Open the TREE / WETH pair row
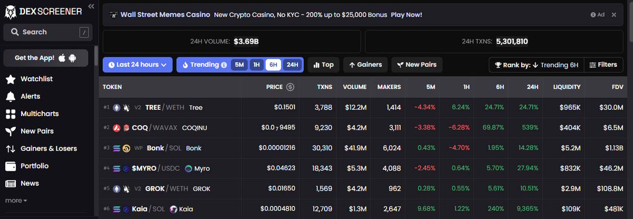 [x=363, y=107]
